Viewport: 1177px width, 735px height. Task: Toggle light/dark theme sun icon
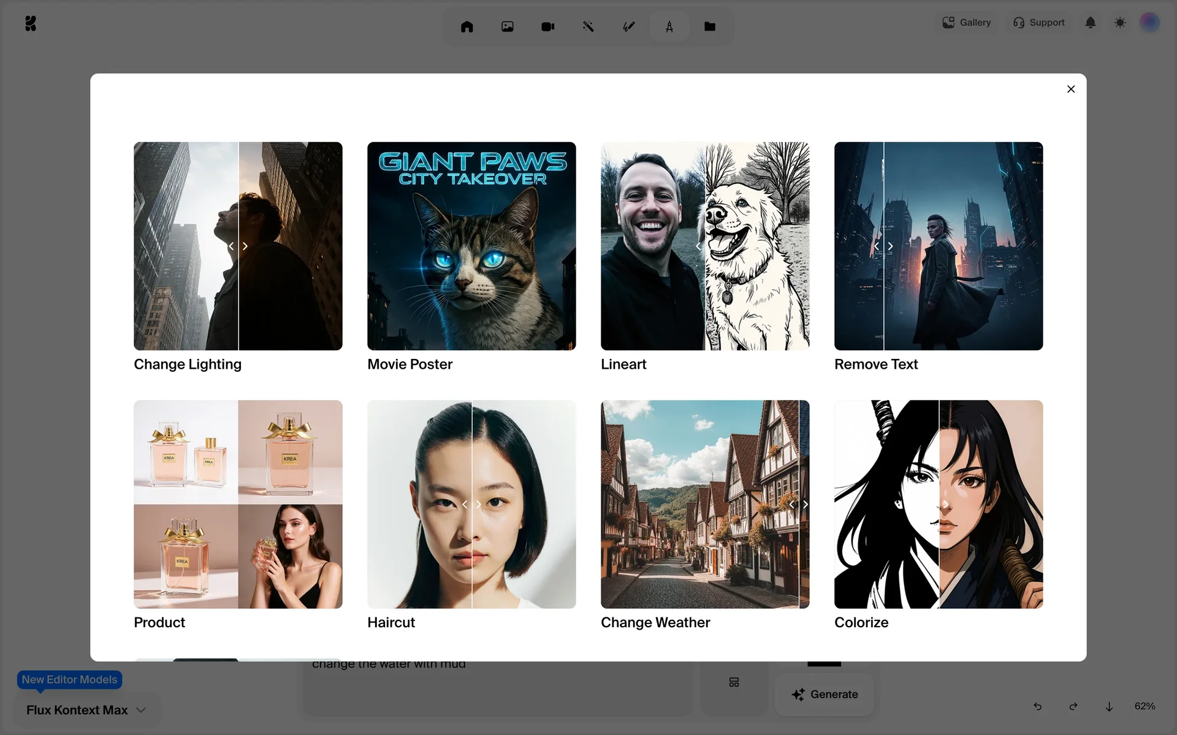pyautogui.click(x=1120, y=23)
